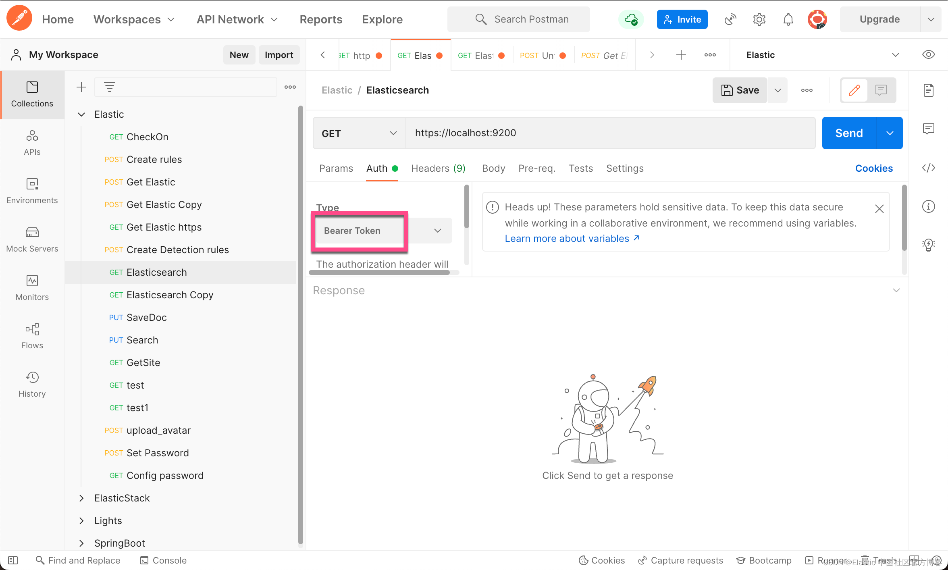
Task: Switch to comment mode toggle
Action: [881, 90]
